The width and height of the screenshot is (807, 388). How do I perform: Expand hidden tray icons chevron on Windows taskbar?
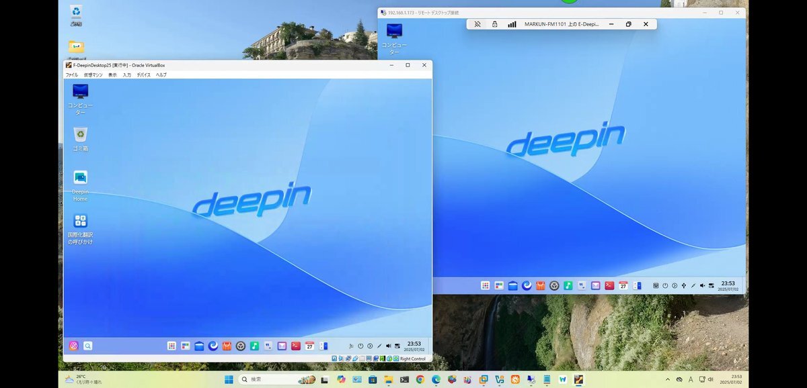point(667,379)
